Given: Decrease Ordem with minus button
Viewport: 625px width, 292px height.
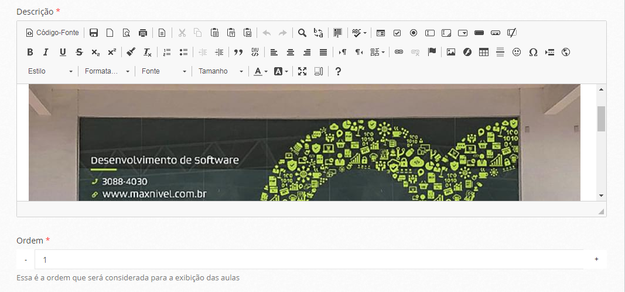Looking at the screenshot, I should pyautogui.click(x=26, y=259).
